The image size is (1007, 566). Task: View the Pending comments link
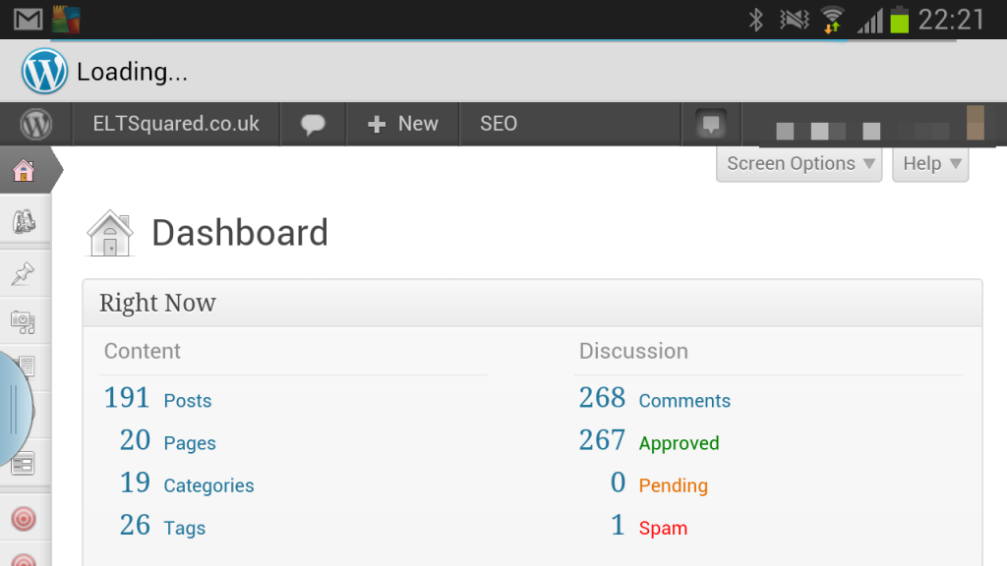click(x=673, y=485)
